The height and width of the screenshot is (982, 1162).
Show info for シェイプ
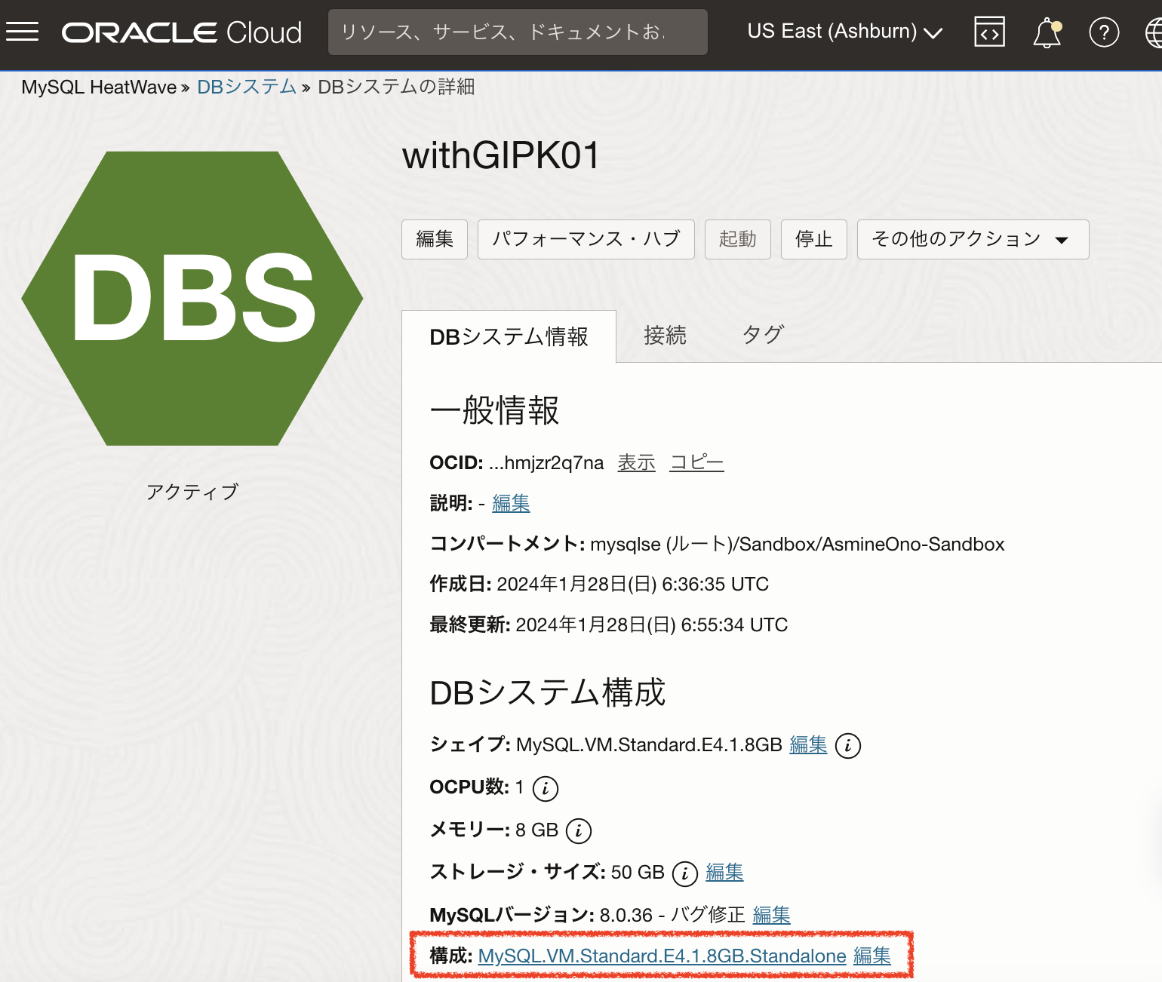[848, 746]
